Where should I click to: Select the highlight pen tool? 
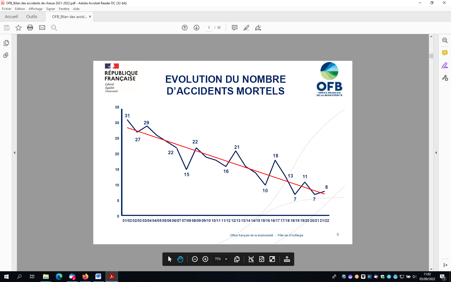pos(246,28)
